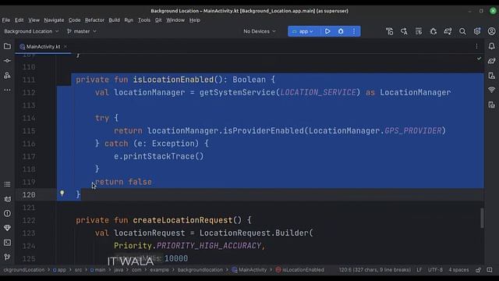Click the main breadcrumb segment

click(x=97, y=270)
